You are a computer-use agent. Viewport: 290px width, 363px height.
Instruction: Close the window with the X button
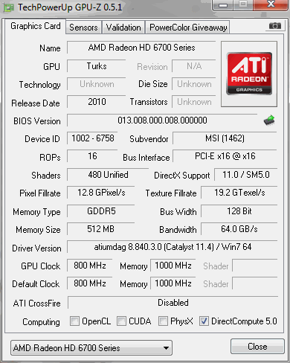point(271,4)
